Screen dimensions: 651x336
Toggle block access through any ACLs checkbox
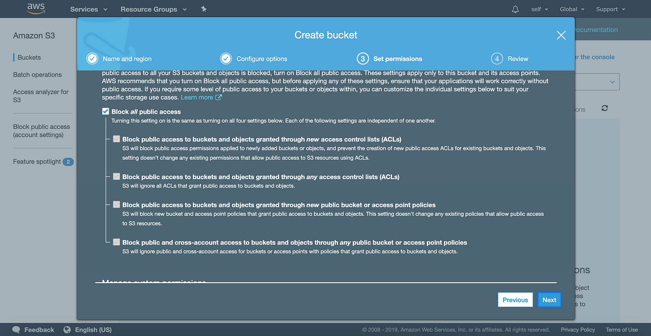click(x=117, y=176)
